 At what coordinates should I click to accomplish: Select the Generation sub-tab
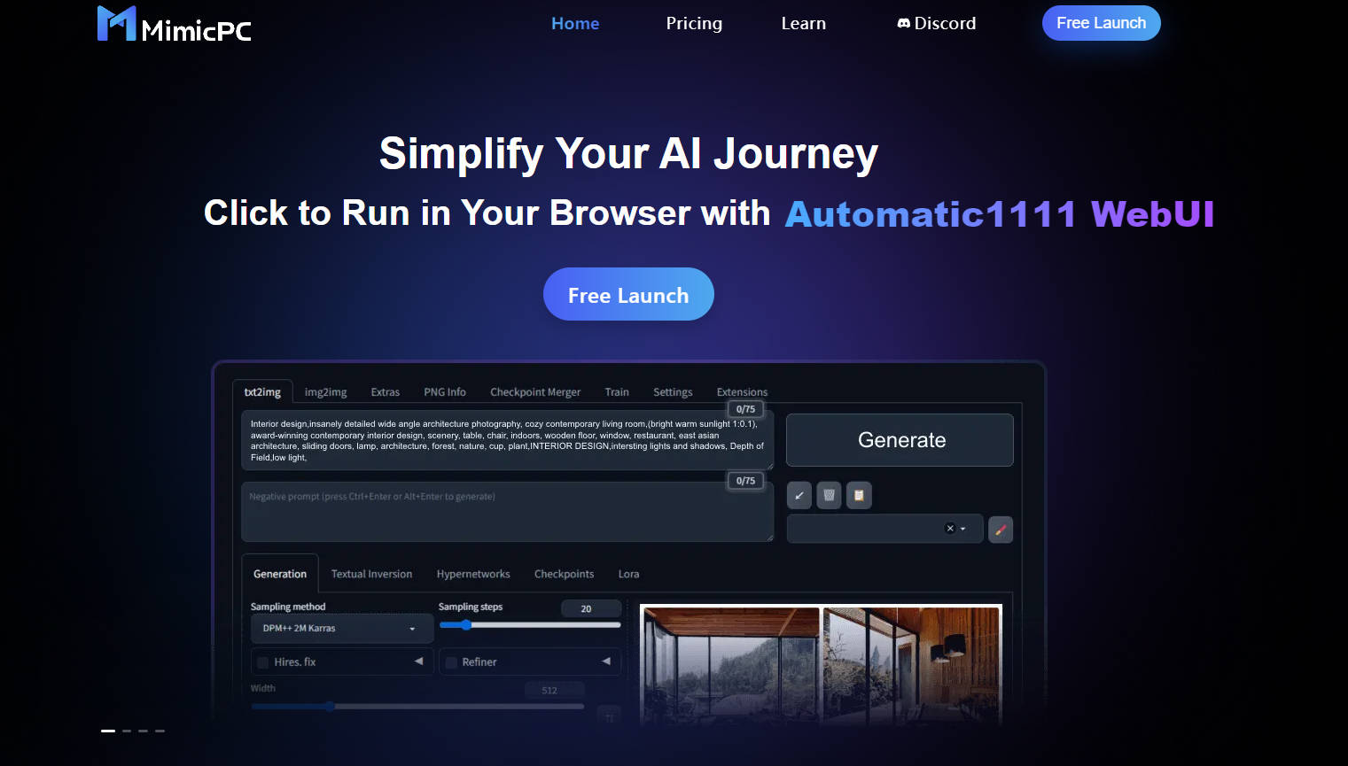click(x=280, y=574)
